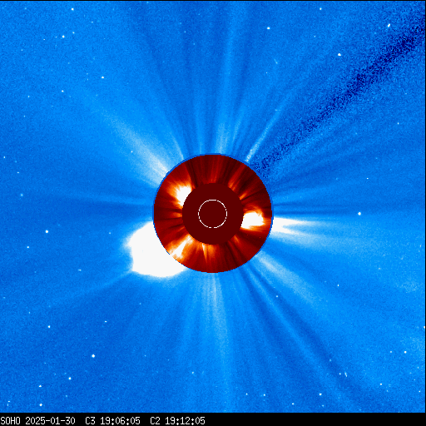Viewport: 426px width, 426px height.
Task: Click the C3 19:06:05 timestamp
Action: coord(112,421)
